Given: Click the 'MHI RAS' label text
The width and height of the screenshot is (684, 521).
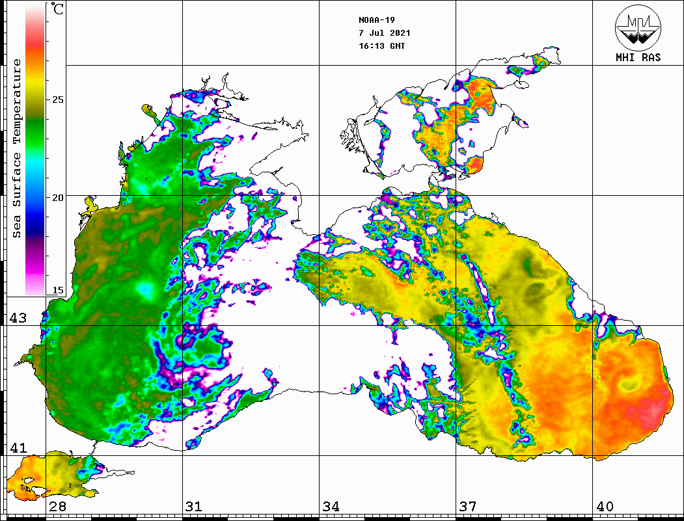Looking at the screenshot, I should (x=638, y=57).
